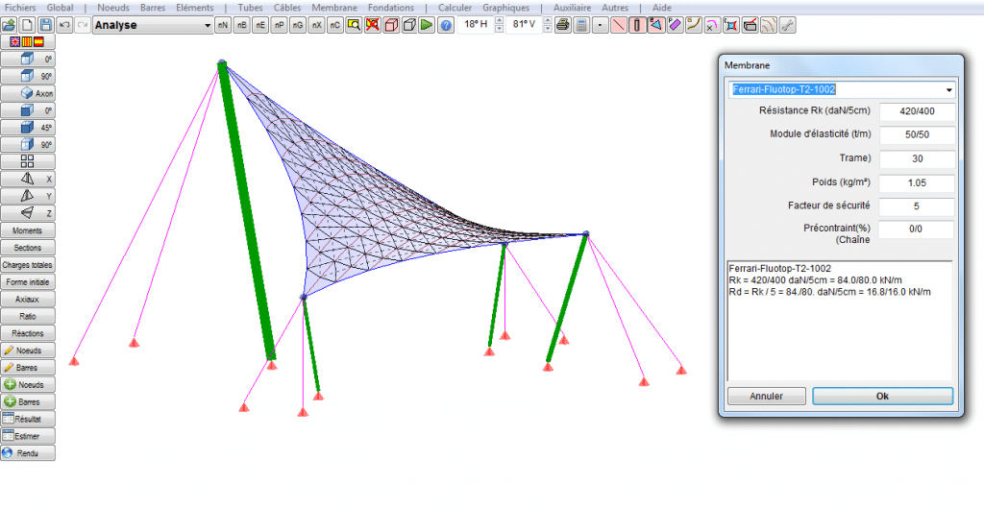Open the Fondations menu
The height and width of the screenshot is (507, 984).
(x=391, y=8)
